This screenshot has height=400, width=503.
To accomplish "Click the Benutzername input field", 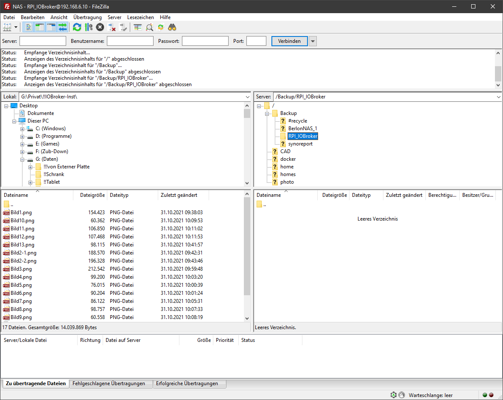I will coord(130,41).
